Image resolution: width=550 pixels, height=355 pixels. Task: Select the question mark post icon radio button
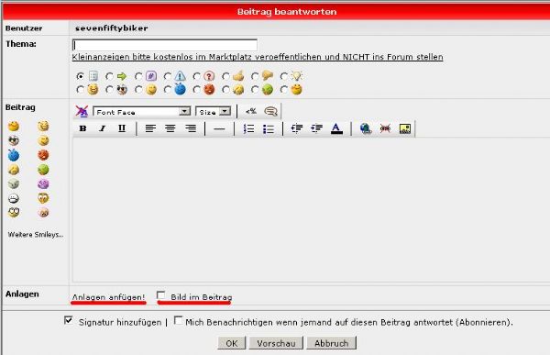(x=197, y=76)
